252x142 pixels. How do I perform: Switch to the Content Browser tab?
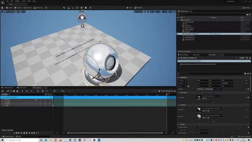[x=7, y=88]
